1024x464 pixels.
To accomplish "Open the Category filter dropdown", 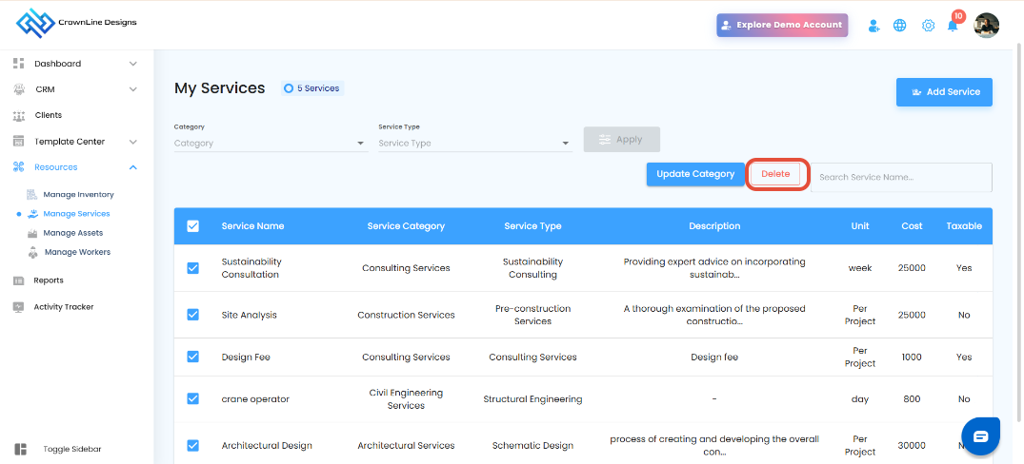I will pyautogui.click(x=270, y=144).
